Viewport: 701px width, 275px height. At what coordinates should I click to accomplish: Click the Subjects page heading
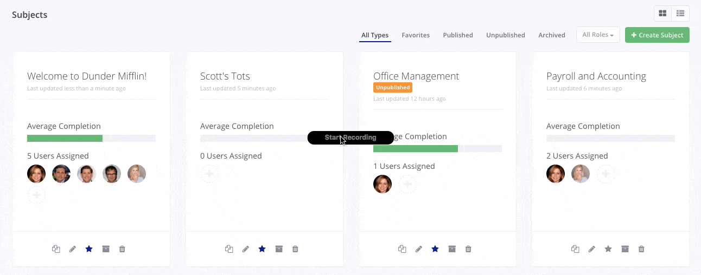pyautogui.click(x=30, y=15)
